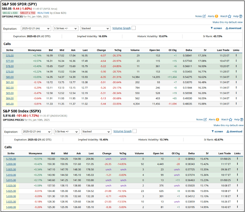Enable the Volume Graph checkbox for SPY

pyautogui.click(x=134, y=28)
